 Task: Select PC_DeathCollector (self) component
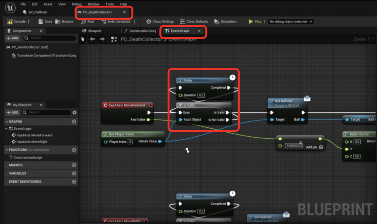[27, 47]
